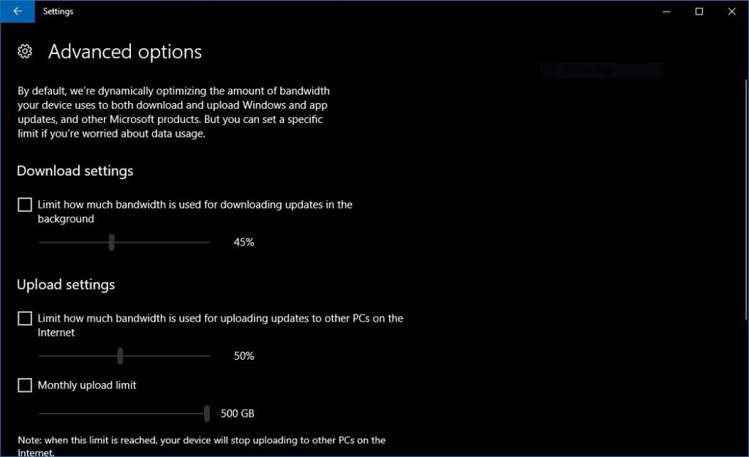Viewport: 749px width, 457px height.
Task: Enable the upload bandwidth limit checkbox
Action: pyautogui.click(x=24, y=319)
